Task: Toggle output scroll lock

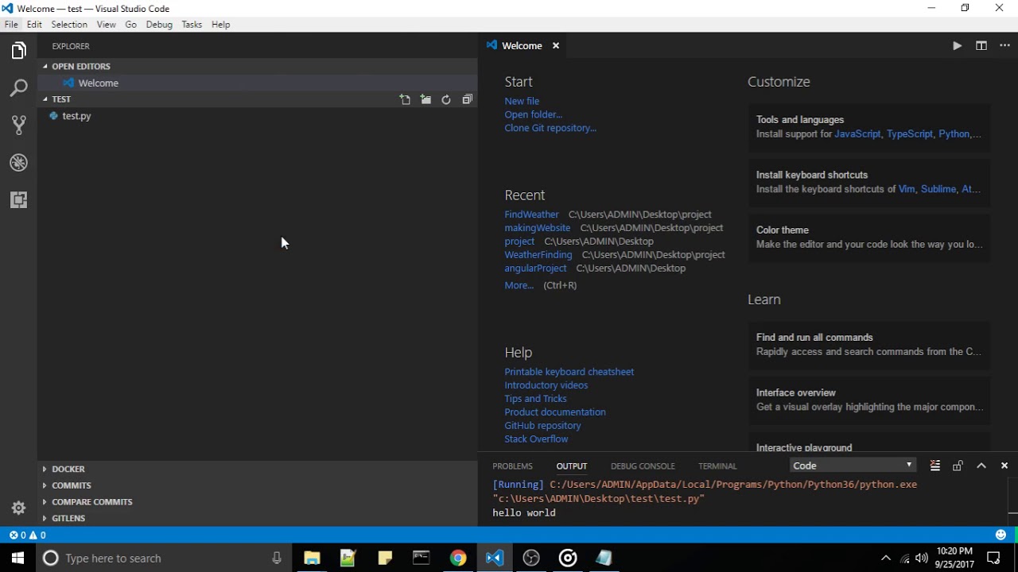Action: point(958,466)
